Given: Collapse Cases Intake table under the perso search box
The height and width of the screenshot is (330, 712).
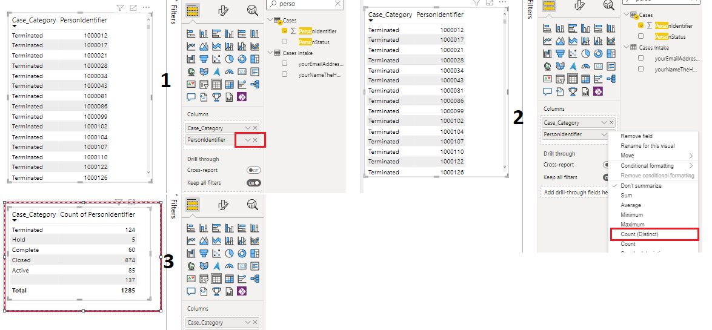Looking at the screenshot, I should pos(271,53).
